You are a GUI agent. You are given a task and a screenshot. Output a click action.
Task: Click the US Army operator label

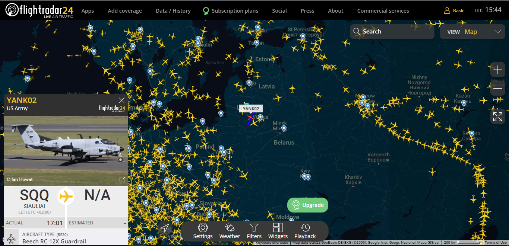17,108
